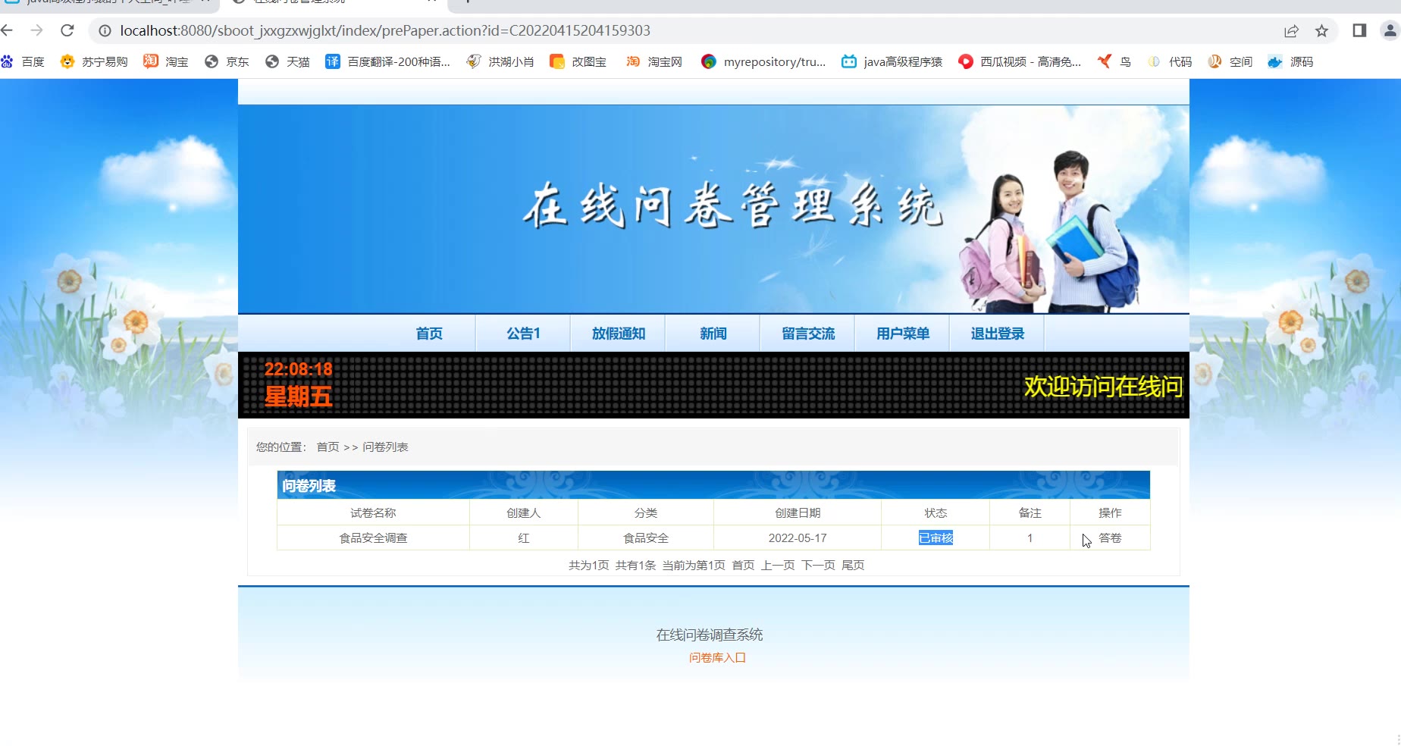This screenshot has height=746, width=1401.
Task: Go to 首页 in navigation menu
Action: [429, 334]
